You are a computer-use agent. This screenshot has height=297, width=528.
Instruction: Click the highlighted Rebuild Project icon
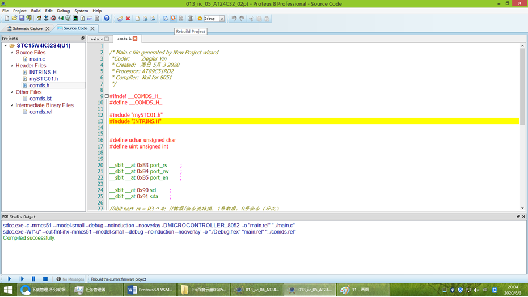click(173, 19)
